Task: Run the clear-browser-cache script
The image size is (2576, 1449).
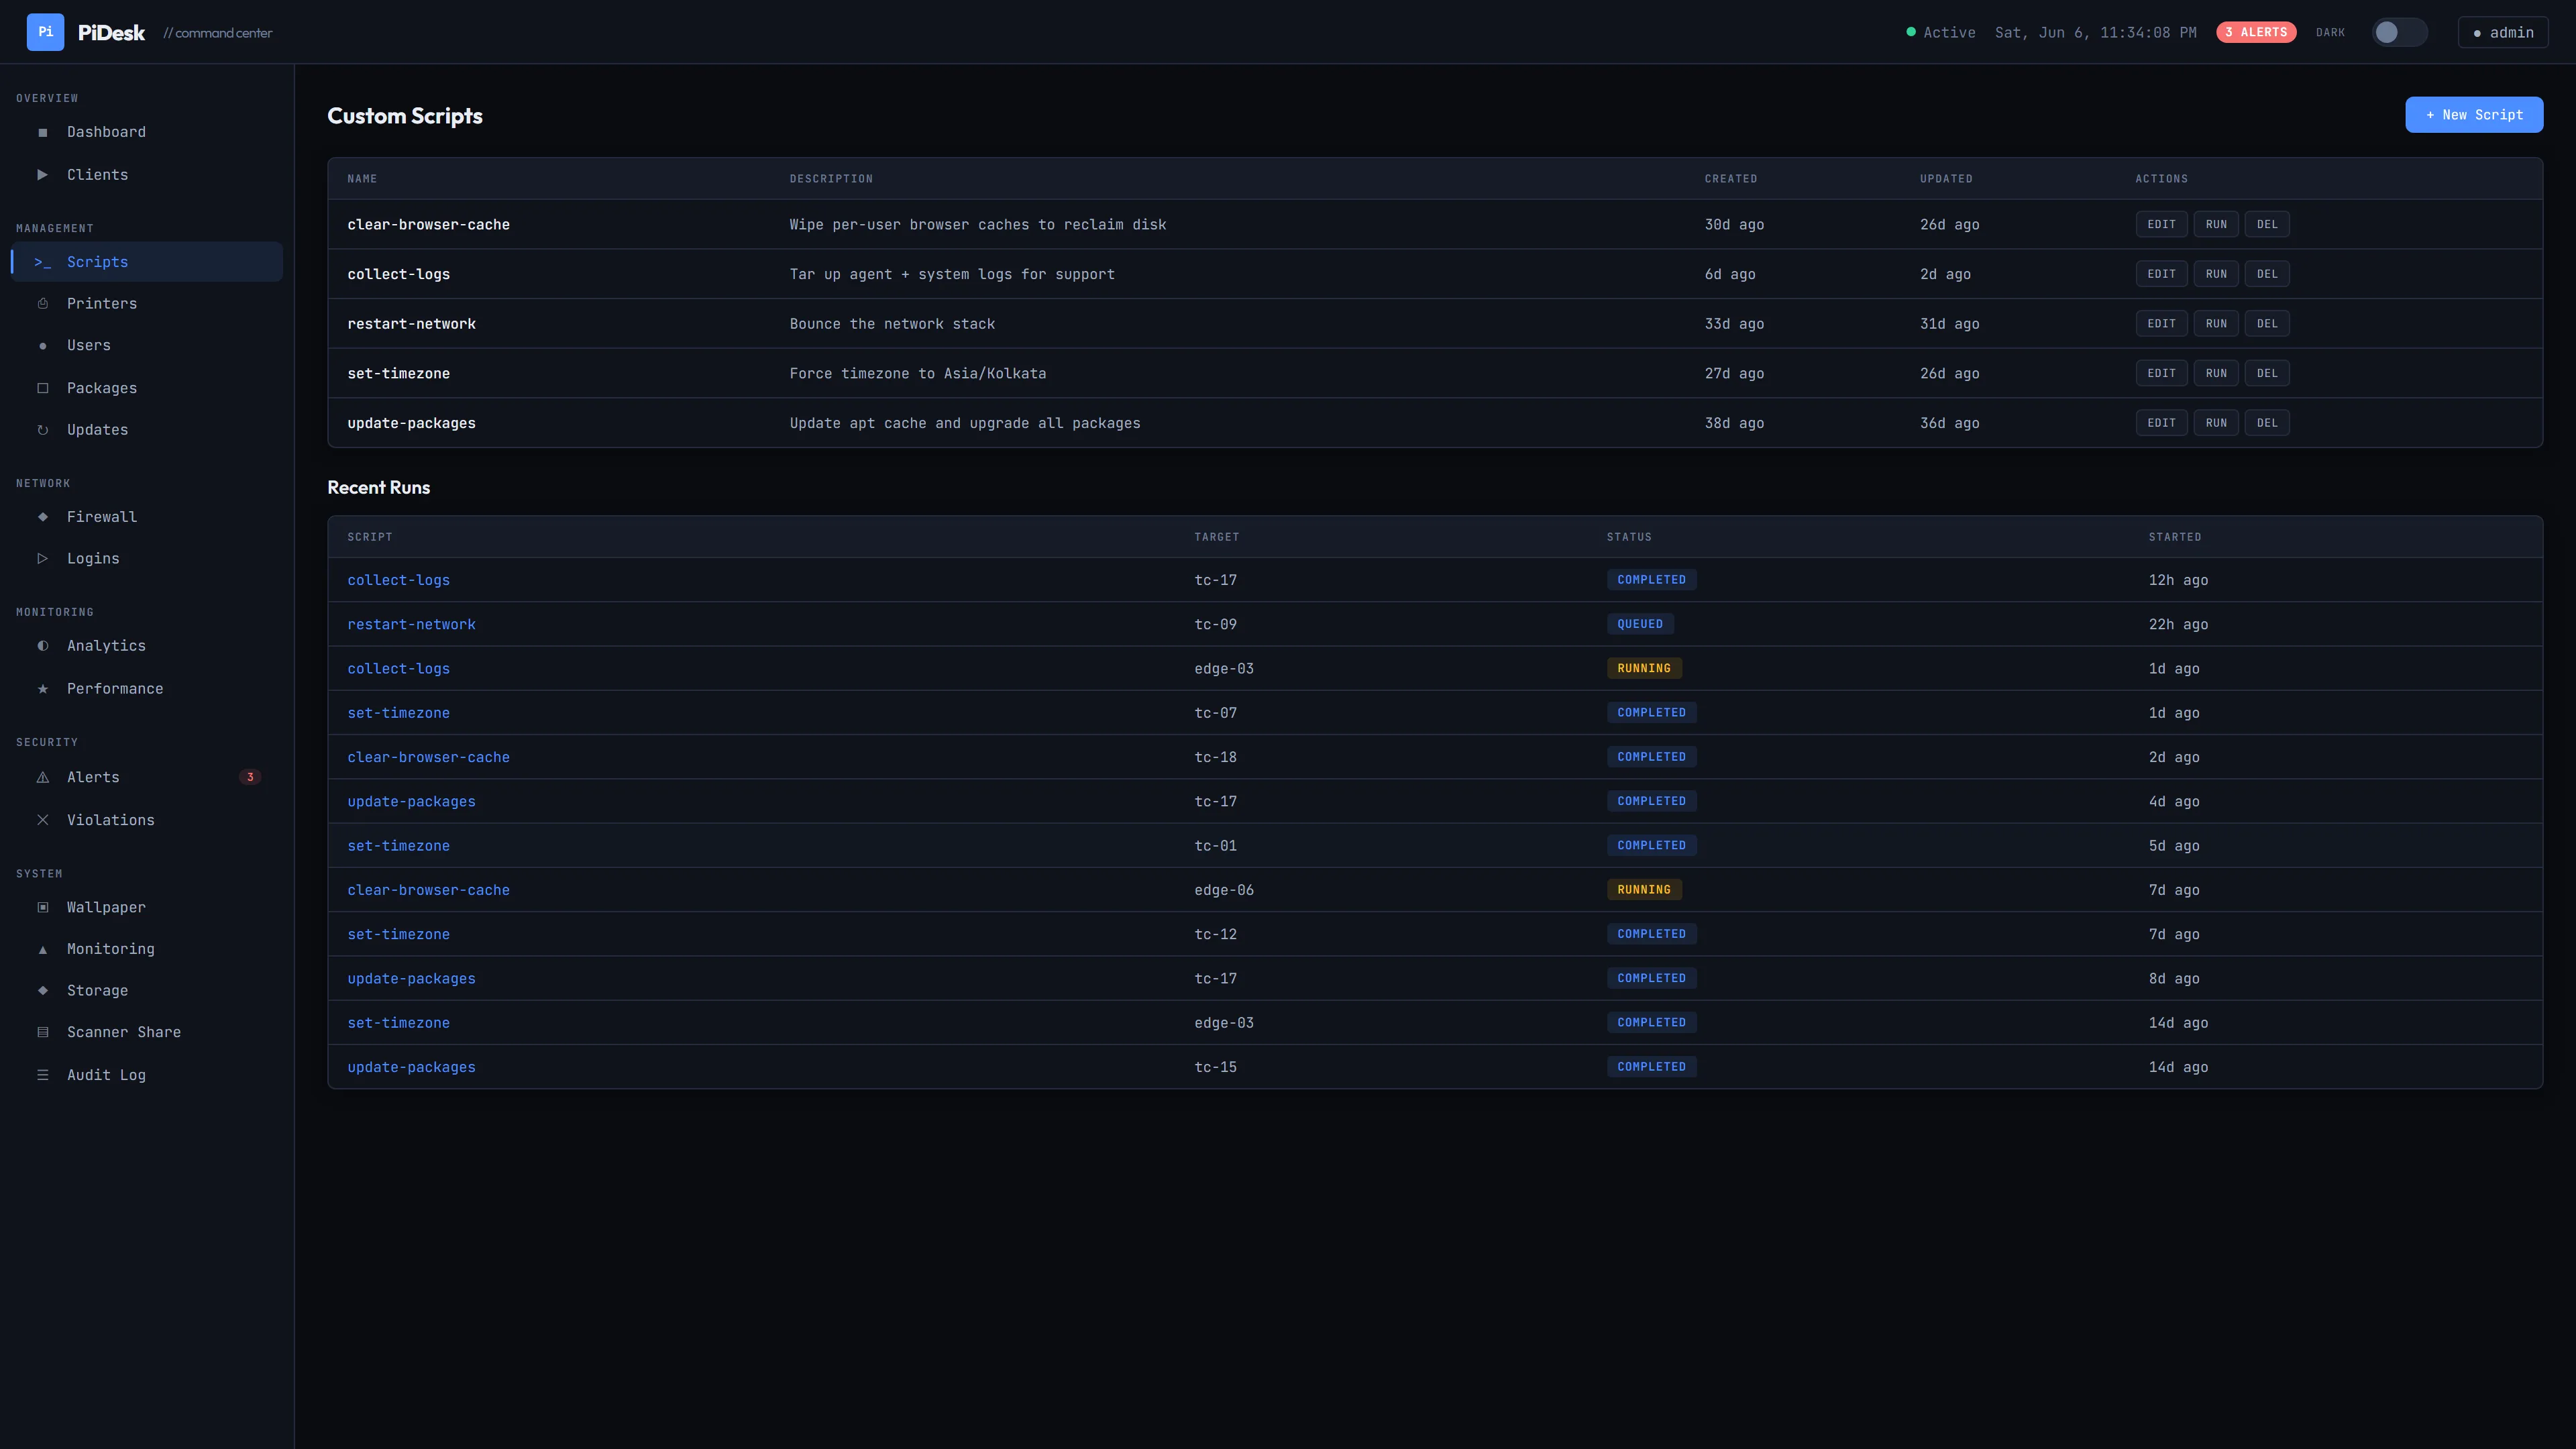Action: coord(2216,224)
